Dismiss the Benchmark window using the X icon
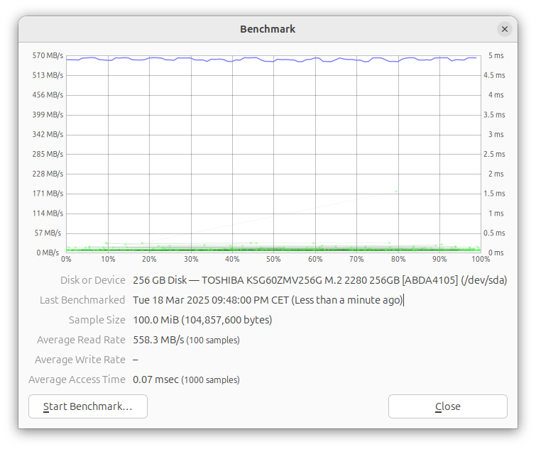The image size is (536, 449). tap(505, 29)
